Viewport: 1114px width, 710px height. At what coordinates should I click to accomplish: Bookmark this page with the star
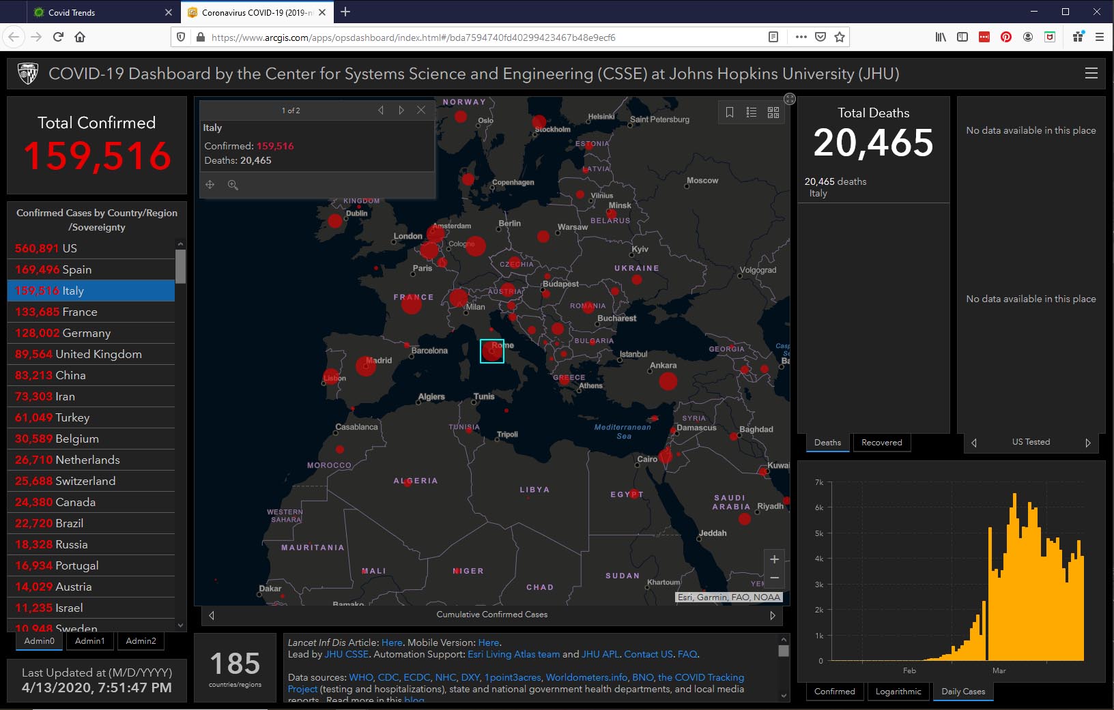(840, 37)
